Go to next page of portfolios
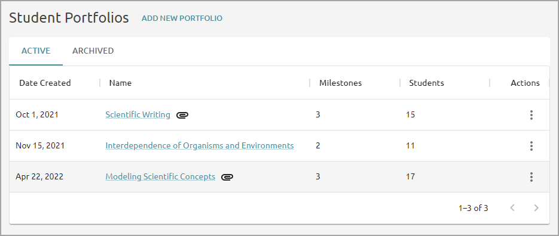 536,208
